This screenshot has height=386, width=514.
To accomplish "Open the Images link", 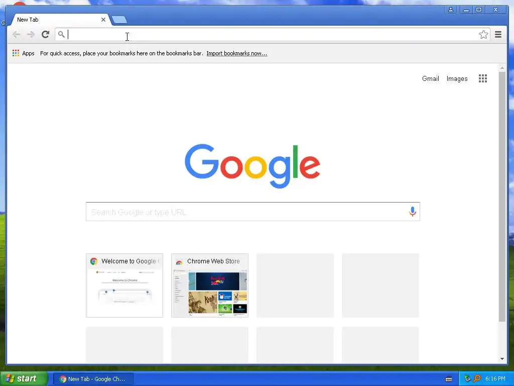I will tap(457, 79).
